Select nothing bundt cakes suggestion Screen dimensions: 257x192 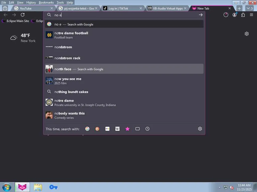(x=124, y=92)
